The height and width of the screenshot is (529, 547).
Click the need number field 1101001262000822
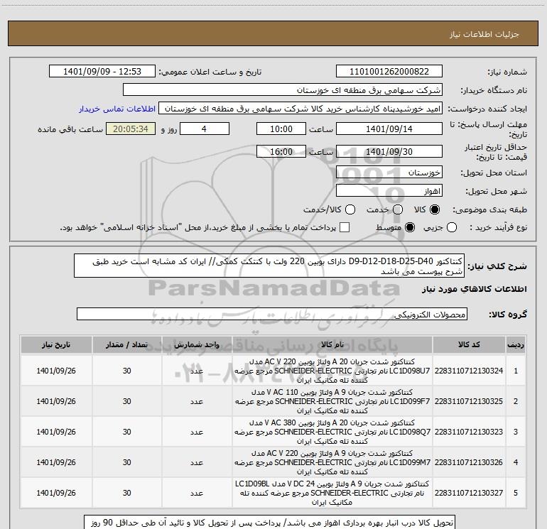[389, 72]
